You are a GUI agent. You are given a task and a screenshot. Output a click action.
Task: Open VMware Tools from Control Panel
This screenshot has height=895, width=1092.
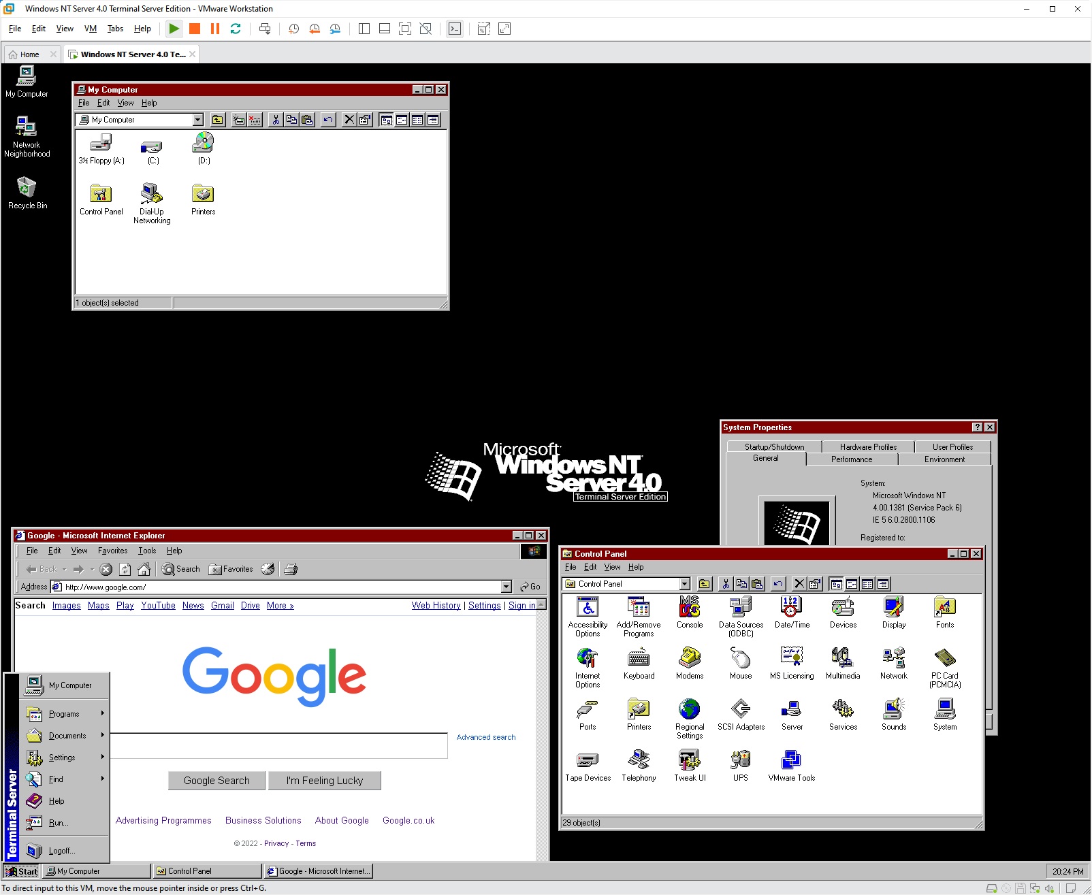(x=791, y=761)
